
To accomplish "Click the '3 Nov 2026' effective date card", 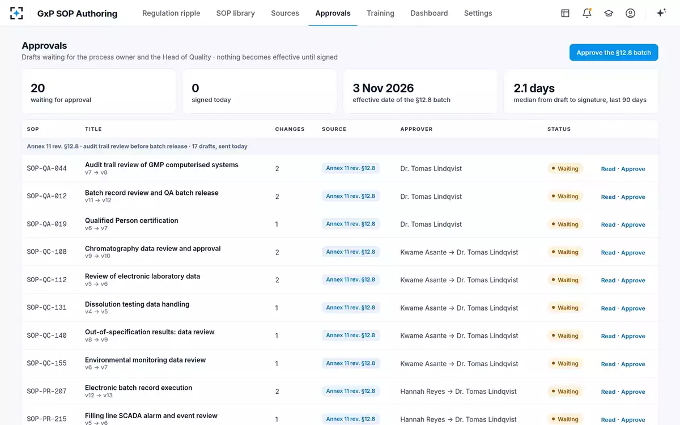I will [x=420, y=92].
